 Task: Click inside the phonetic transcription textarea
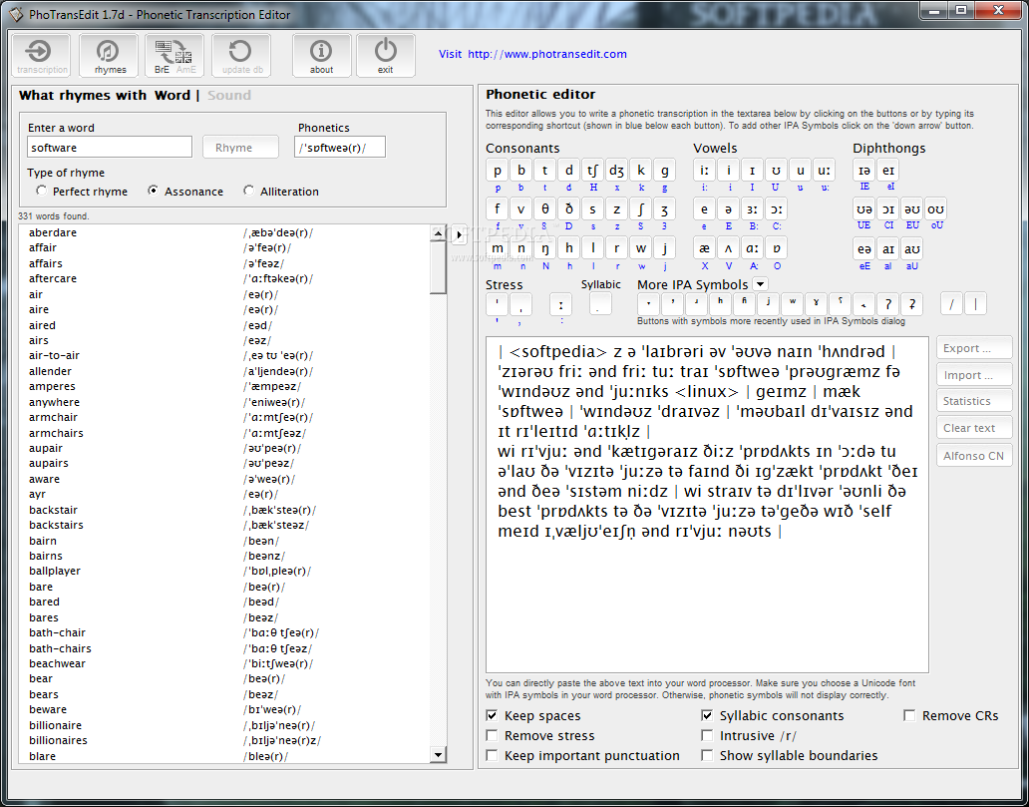708,505
